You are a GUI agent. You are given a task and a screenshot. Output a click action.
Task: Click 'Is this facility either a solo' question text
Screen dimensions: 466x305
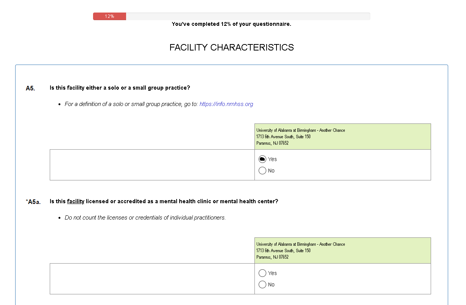(120, 88)
